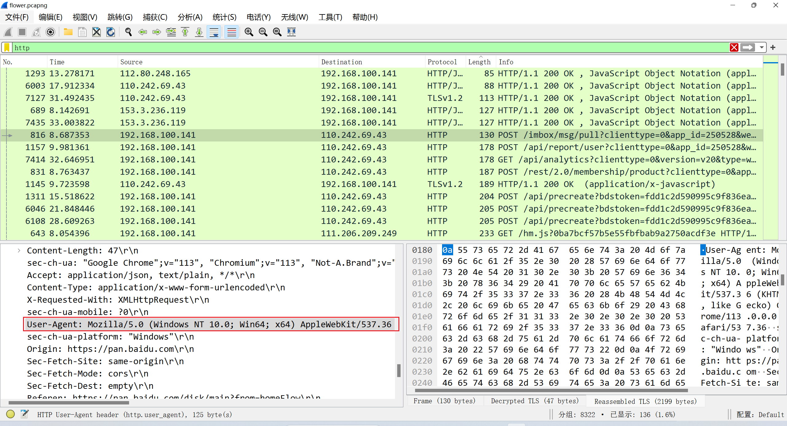
Task: Open the display filter history dropdown
Action: (761, 48)
